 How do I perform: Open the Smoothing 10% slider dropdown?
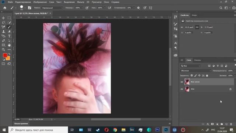pyautogui.click(x=134, y=8)
